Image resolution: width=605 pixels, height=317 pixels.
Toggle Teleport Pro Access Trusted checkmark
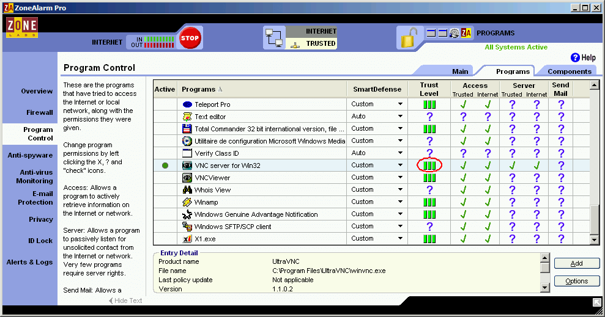click(463, 104)
